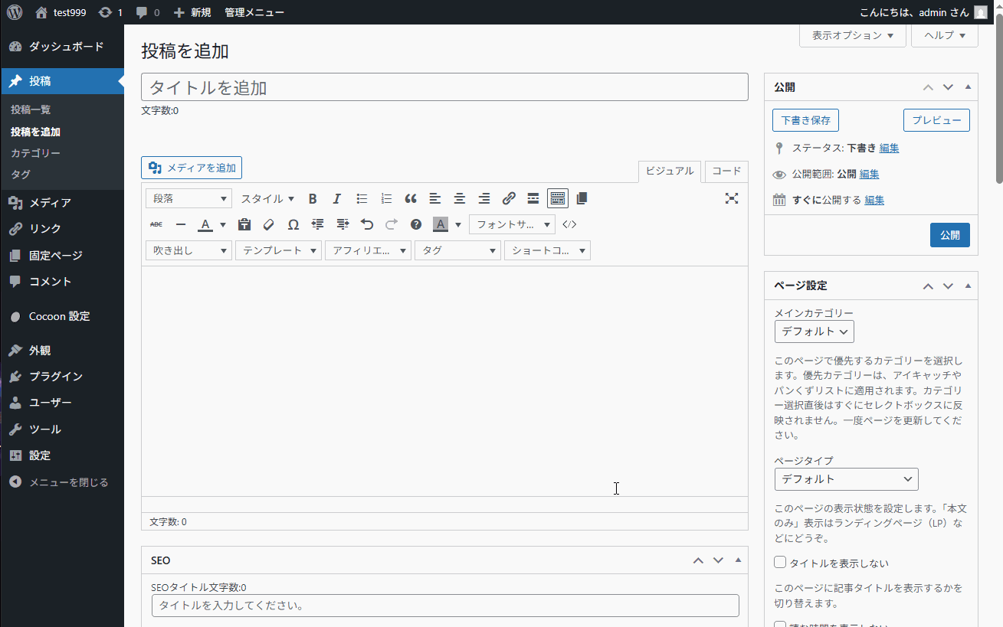
Task: Click the プレビュー button
Action: pos(936,120)
